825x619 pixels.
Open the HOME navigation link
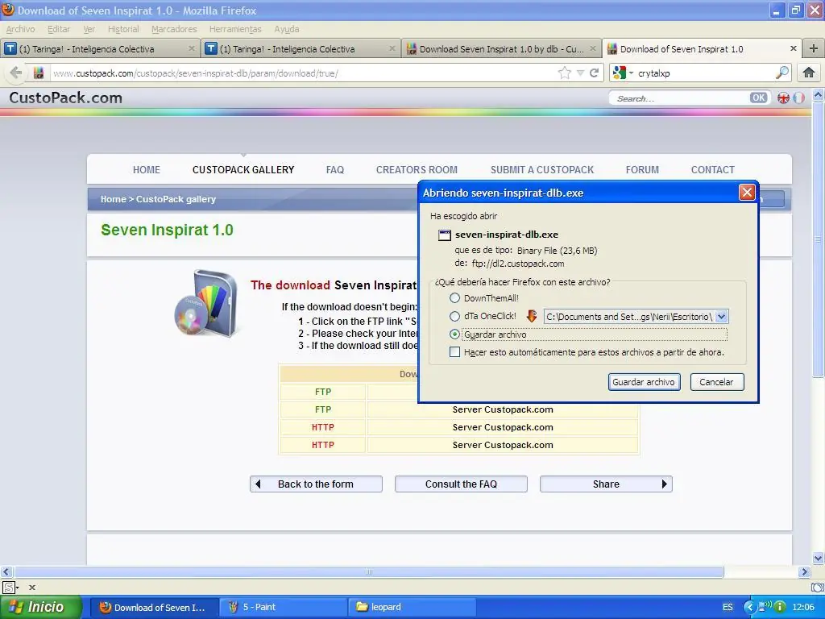coord(147,169)
